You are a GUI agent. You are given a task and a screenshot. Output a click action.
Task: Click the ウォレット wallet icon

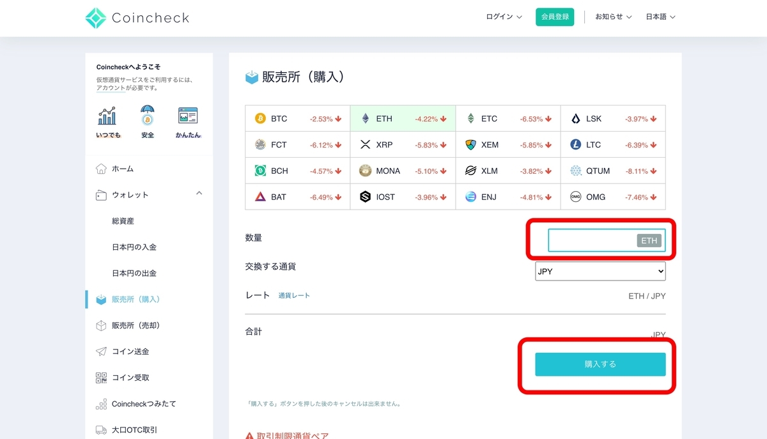coord(101,195)
